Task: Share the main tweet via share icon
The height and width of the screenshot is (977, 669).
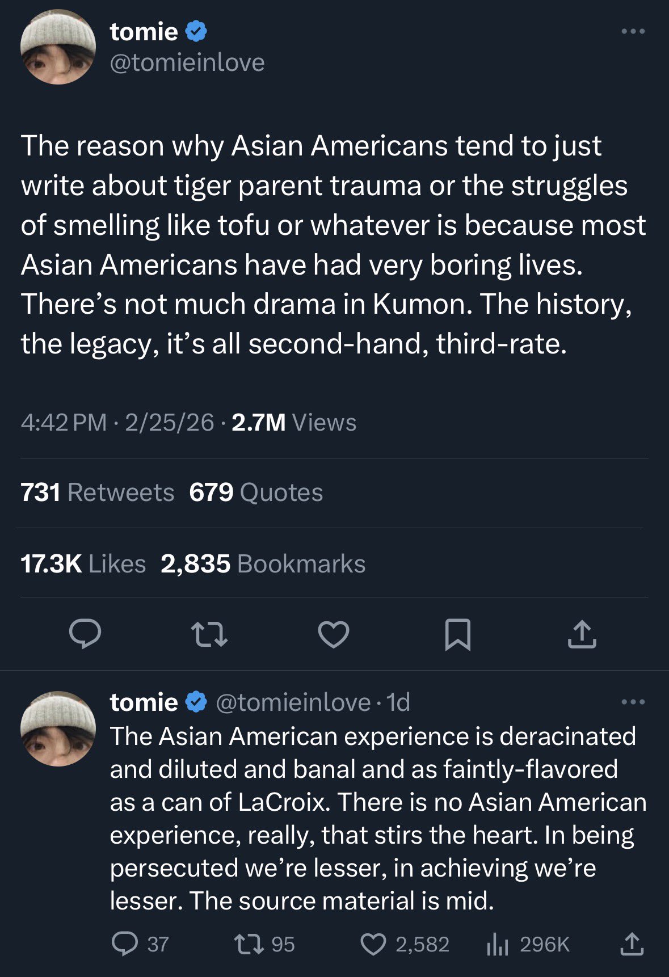Action: tap(582, 634)
